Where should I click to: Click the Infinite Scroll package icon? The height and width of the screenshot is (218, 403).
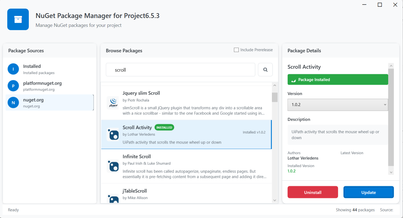113,166
